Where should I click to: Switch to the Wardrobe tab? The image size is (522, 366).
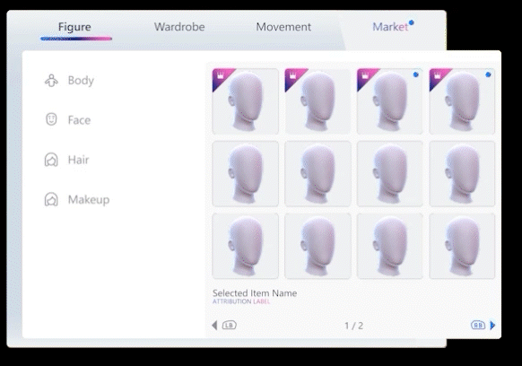(179, 27)
